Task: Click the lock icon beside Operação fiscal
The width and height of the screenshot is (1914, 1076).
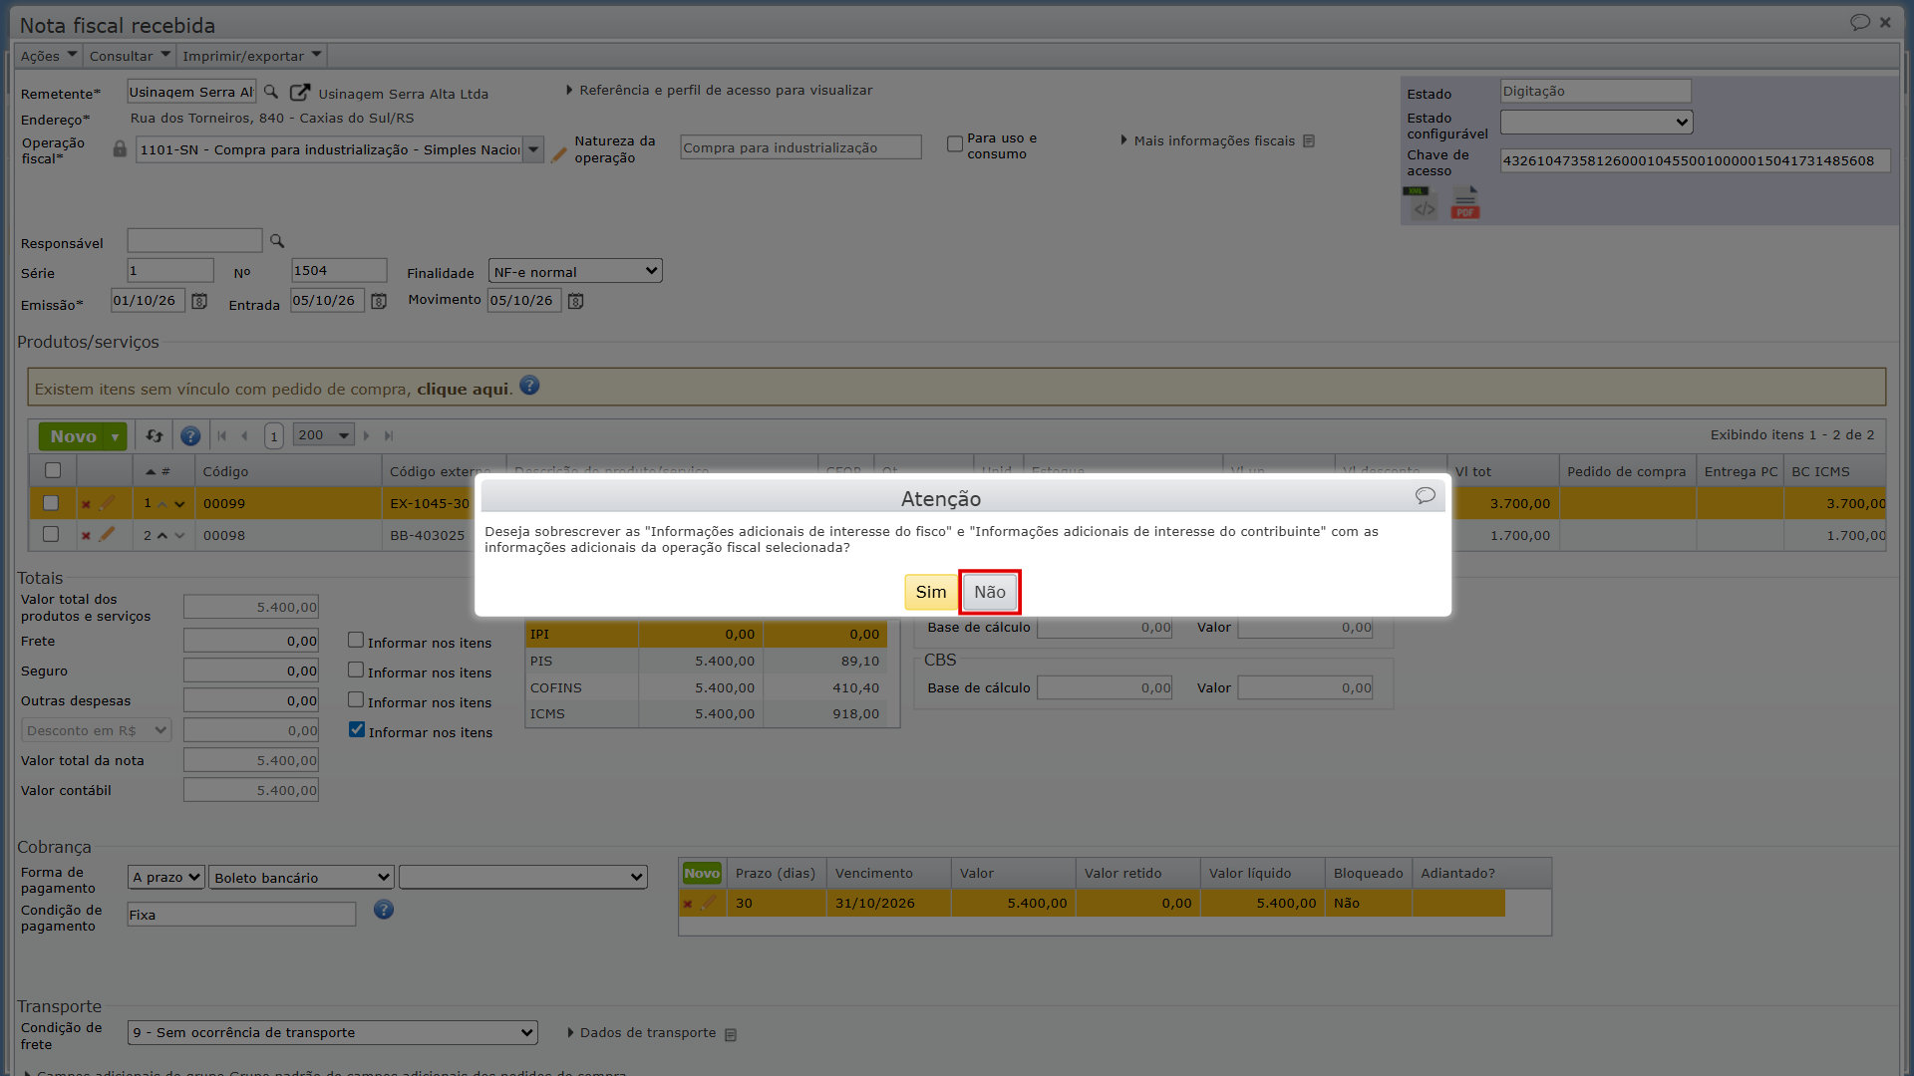Action: [x=120, y=148]
